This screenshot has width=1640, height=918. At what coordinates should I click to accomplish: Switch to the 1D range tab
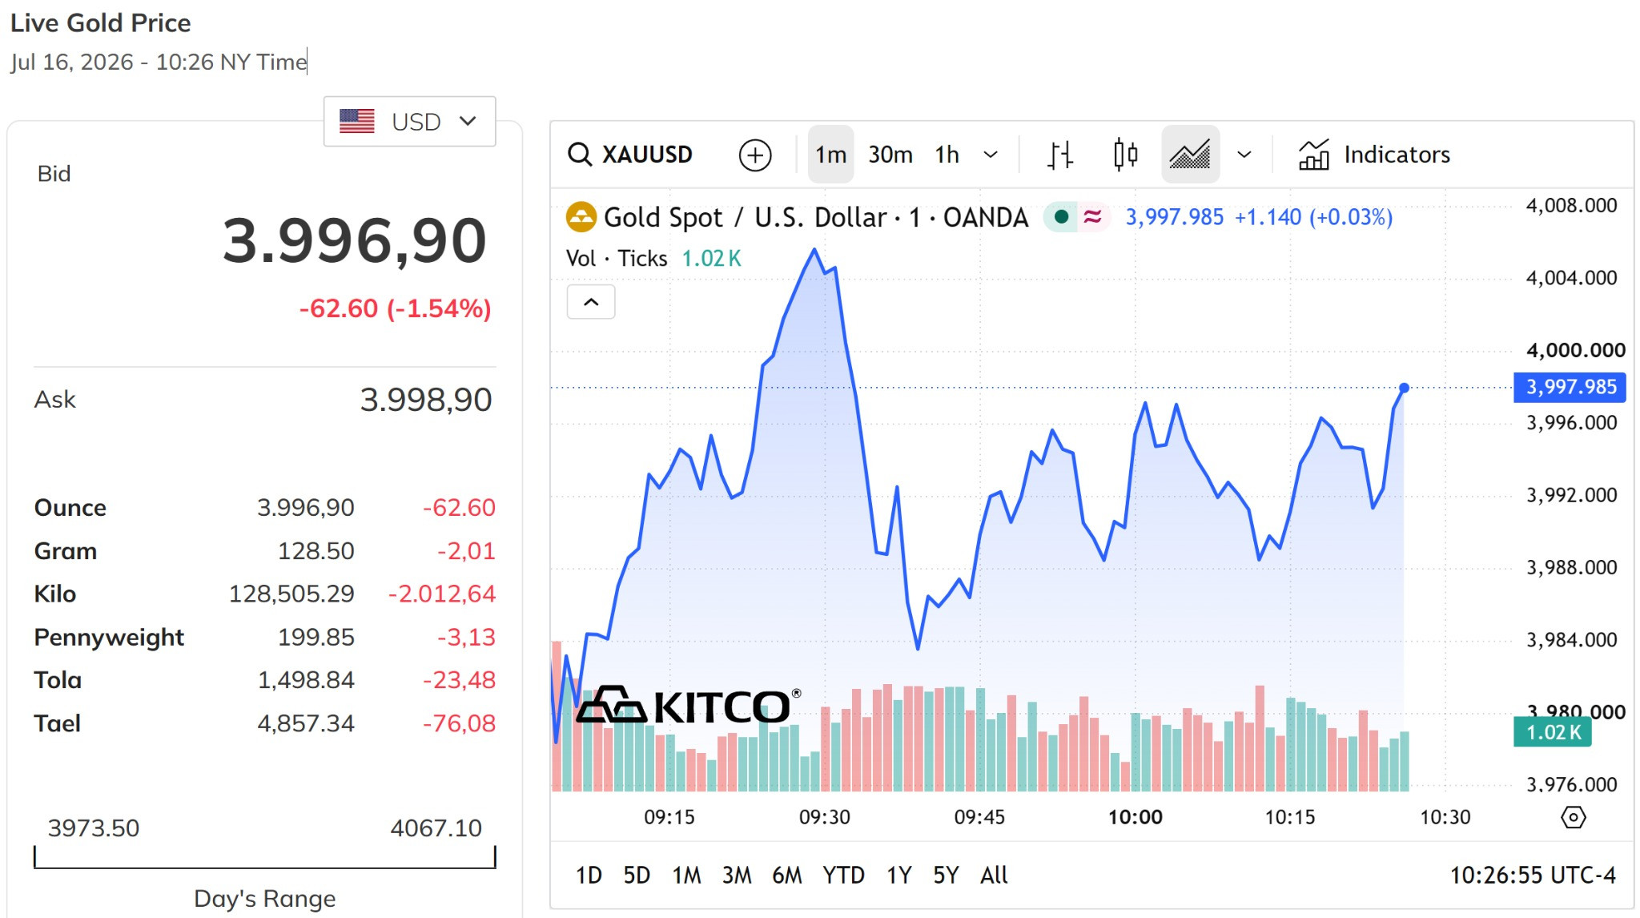pyautogui.click(x=589, y=875)
